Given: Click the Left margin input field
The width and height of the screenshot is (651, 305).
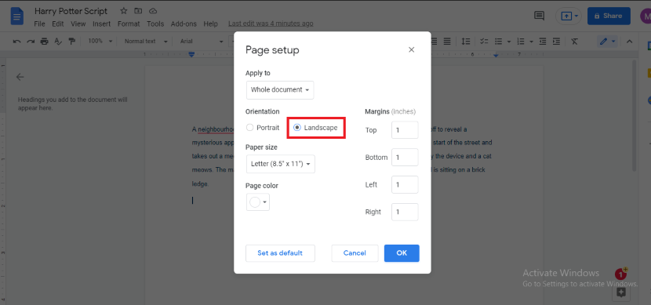Looking at the screenshot, I should pyautogui.click(x=405, y=185).
